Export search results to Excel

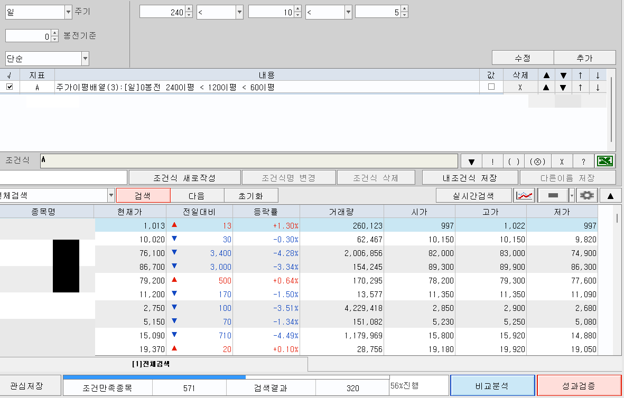pos(606,161)
